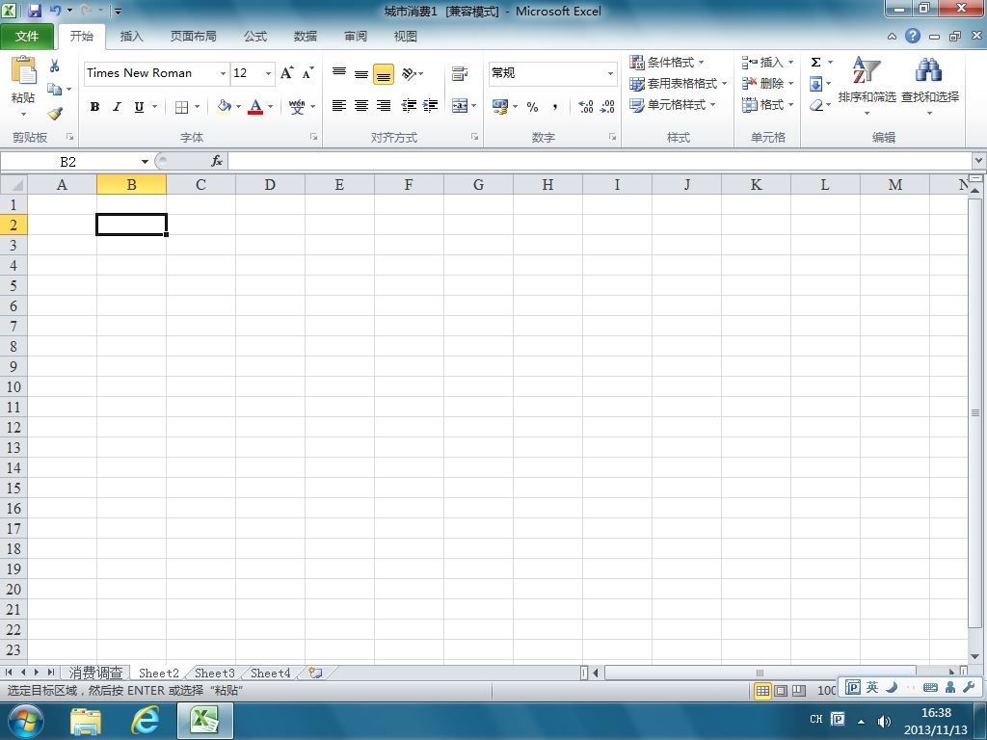Open the number format 常规 dropdown

(x=610, y=73)
